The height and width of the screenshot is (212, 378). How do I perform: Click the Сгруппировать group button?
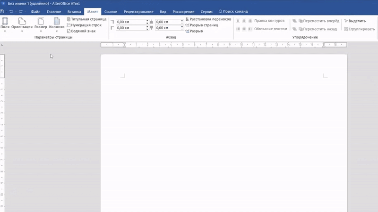(x=360, y=29)
